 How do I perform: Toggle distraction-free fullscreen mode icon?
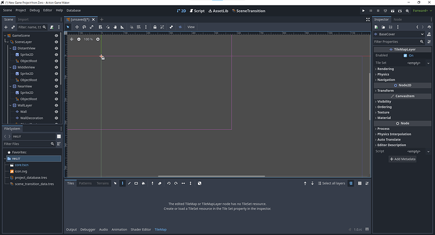pyautogui.click(x=368, y=20)
